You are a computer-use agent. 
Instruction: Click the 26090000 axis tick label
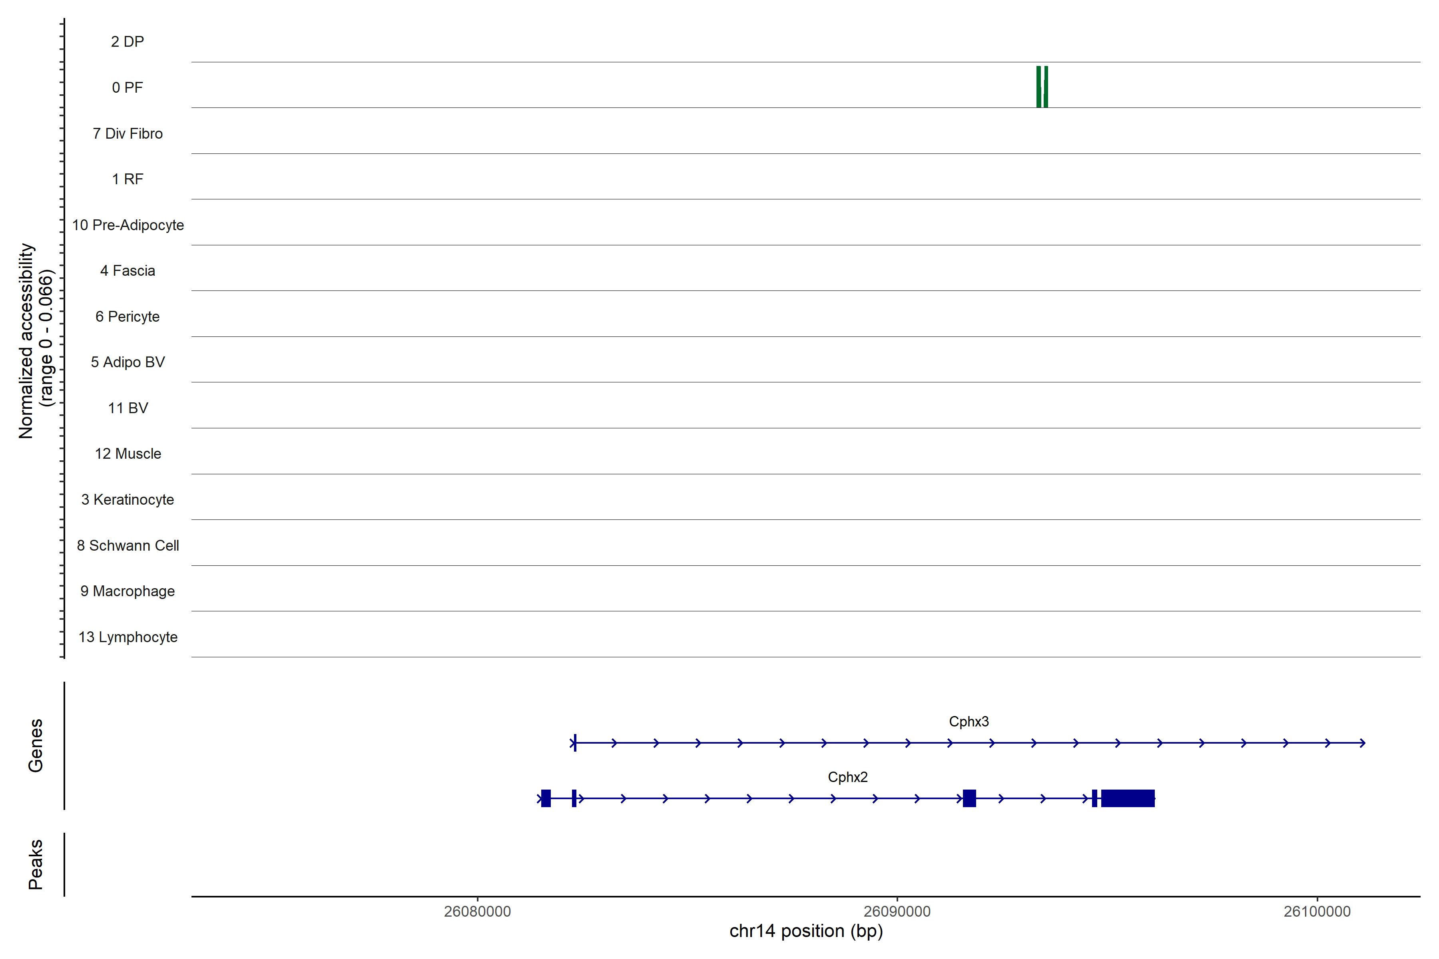pyautogui.click(x=897, y=911)
